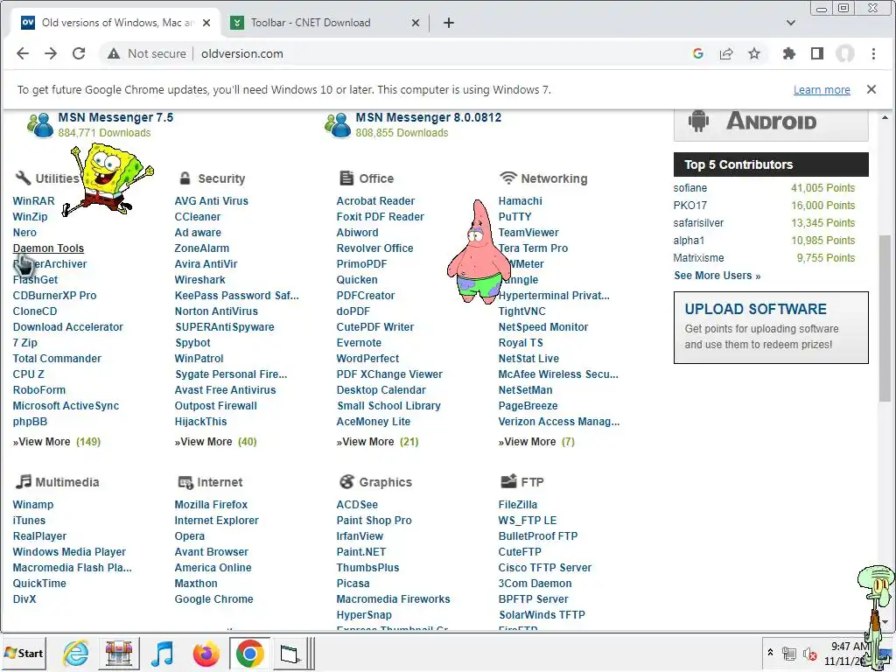896x672 pixels.
Task: Open Daemon Tools link
Action: click(49, 248)
